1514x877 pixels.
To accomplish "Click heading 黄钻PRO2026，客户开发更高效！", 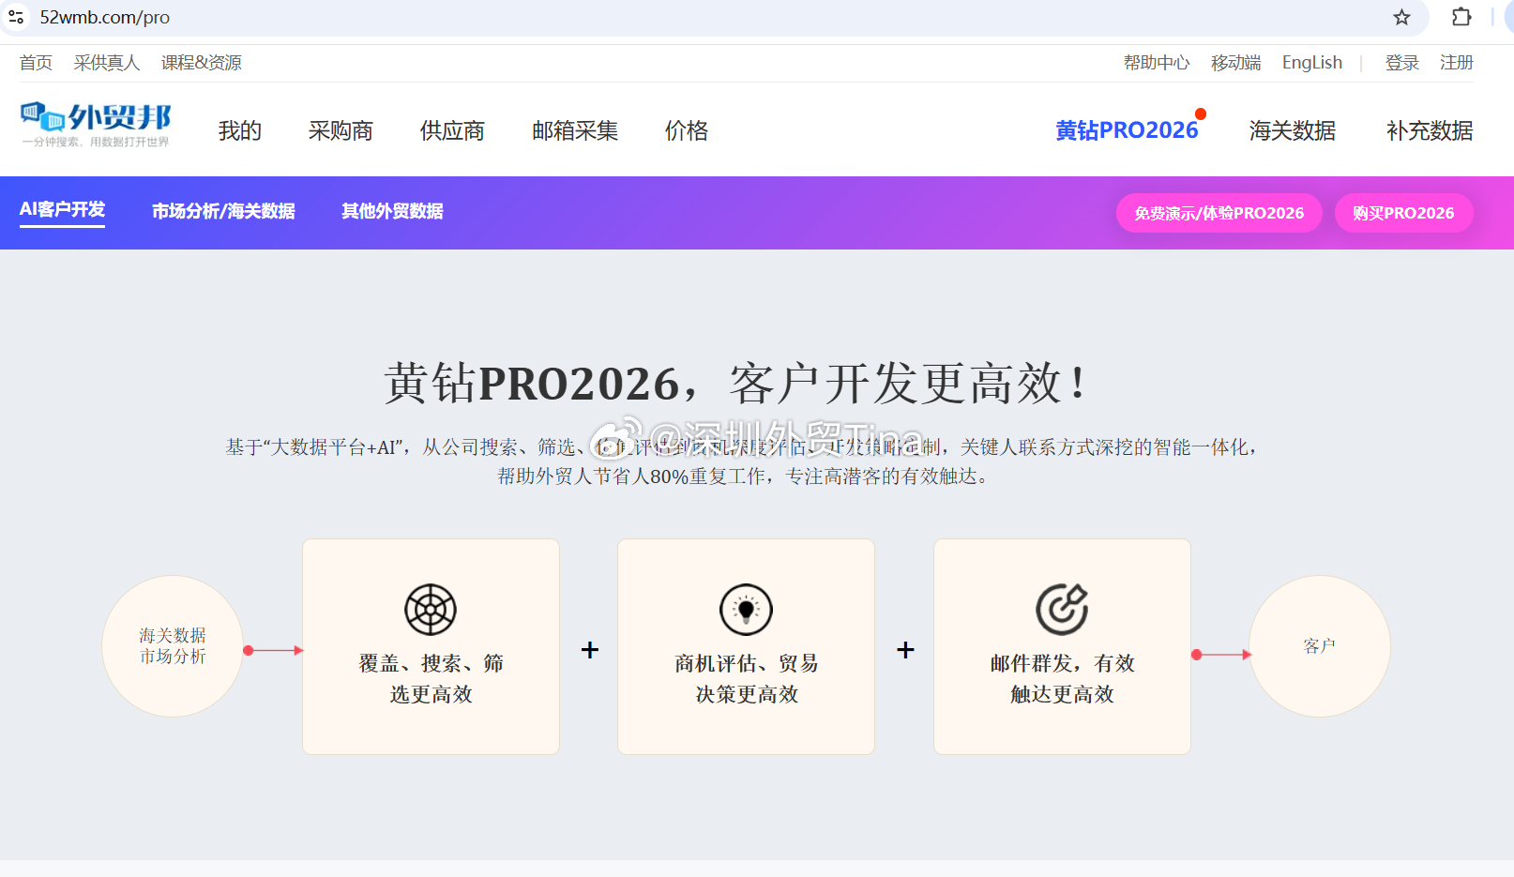I will [x=737, y=384].
